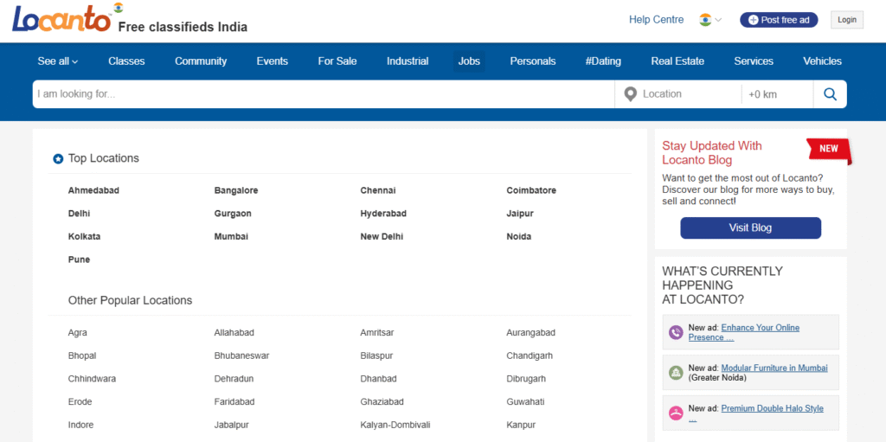Choose Agra from popular locations
886x442 pixels.
(x=77, y=333)
